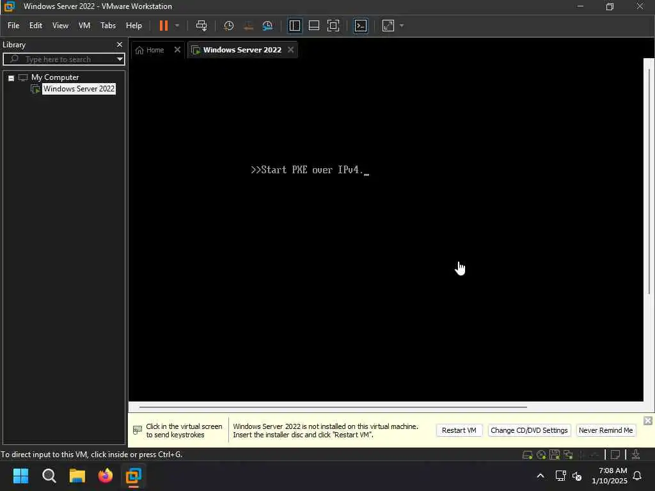Open the notification bell
Screen dimensions: 655x491
637,476
